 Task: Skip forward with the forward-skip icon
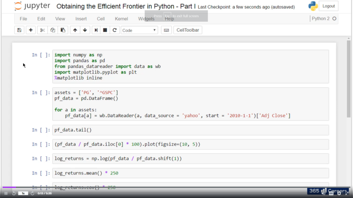click(x=32, y=193)
